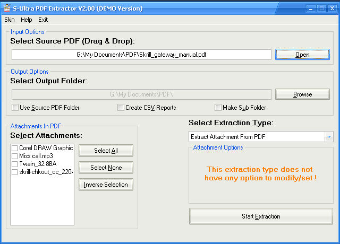
Task: Click the application icon in title bar
Action: 6,8
